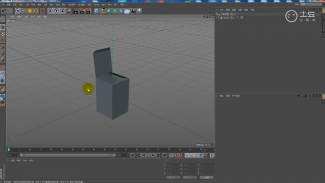Click the Render View clapperboard icon

[x=75, y=10]
